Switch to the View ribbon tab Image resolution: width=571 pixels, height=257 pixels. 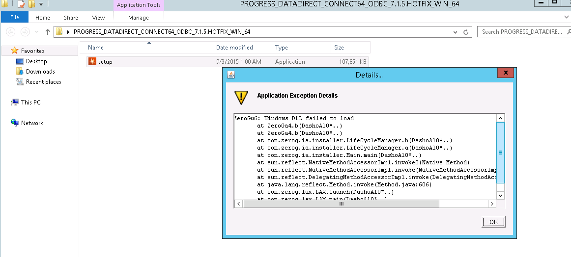[98, 18]
